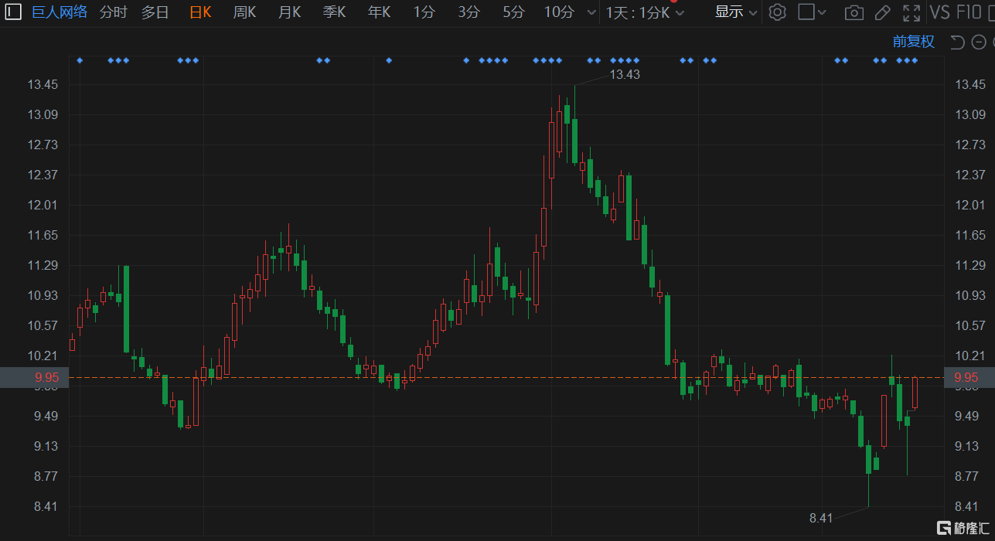The image size is (995, 541).
Task: Click the 12.01 label on right axis
Action: pos(971,205)
